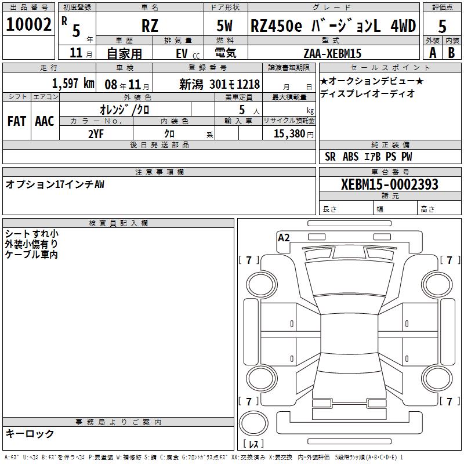The height and width of the screenshot is (464, 464).
Task: Click the 高さ dimension cell
Action: [439, 209]
